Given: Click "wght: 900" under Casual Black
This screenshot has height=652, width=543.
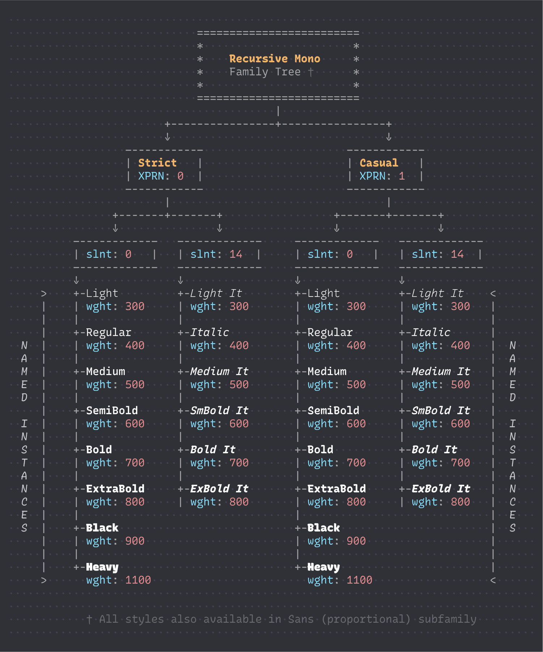Looking at the screenshot, I should point(336,541).
